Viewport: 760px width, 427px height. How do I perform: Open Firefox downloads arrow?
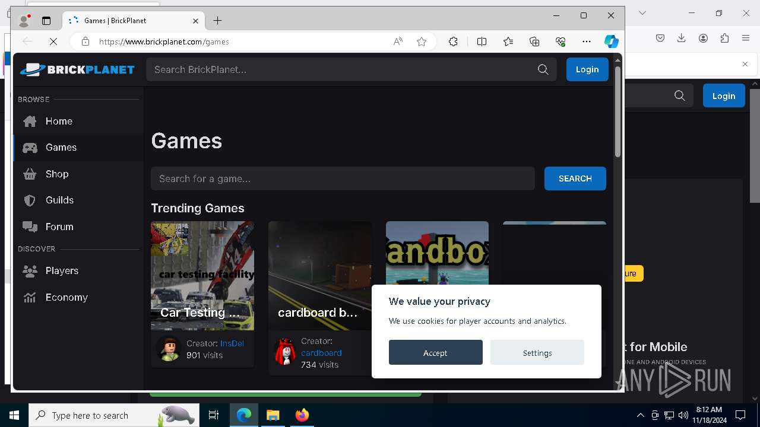682,38
